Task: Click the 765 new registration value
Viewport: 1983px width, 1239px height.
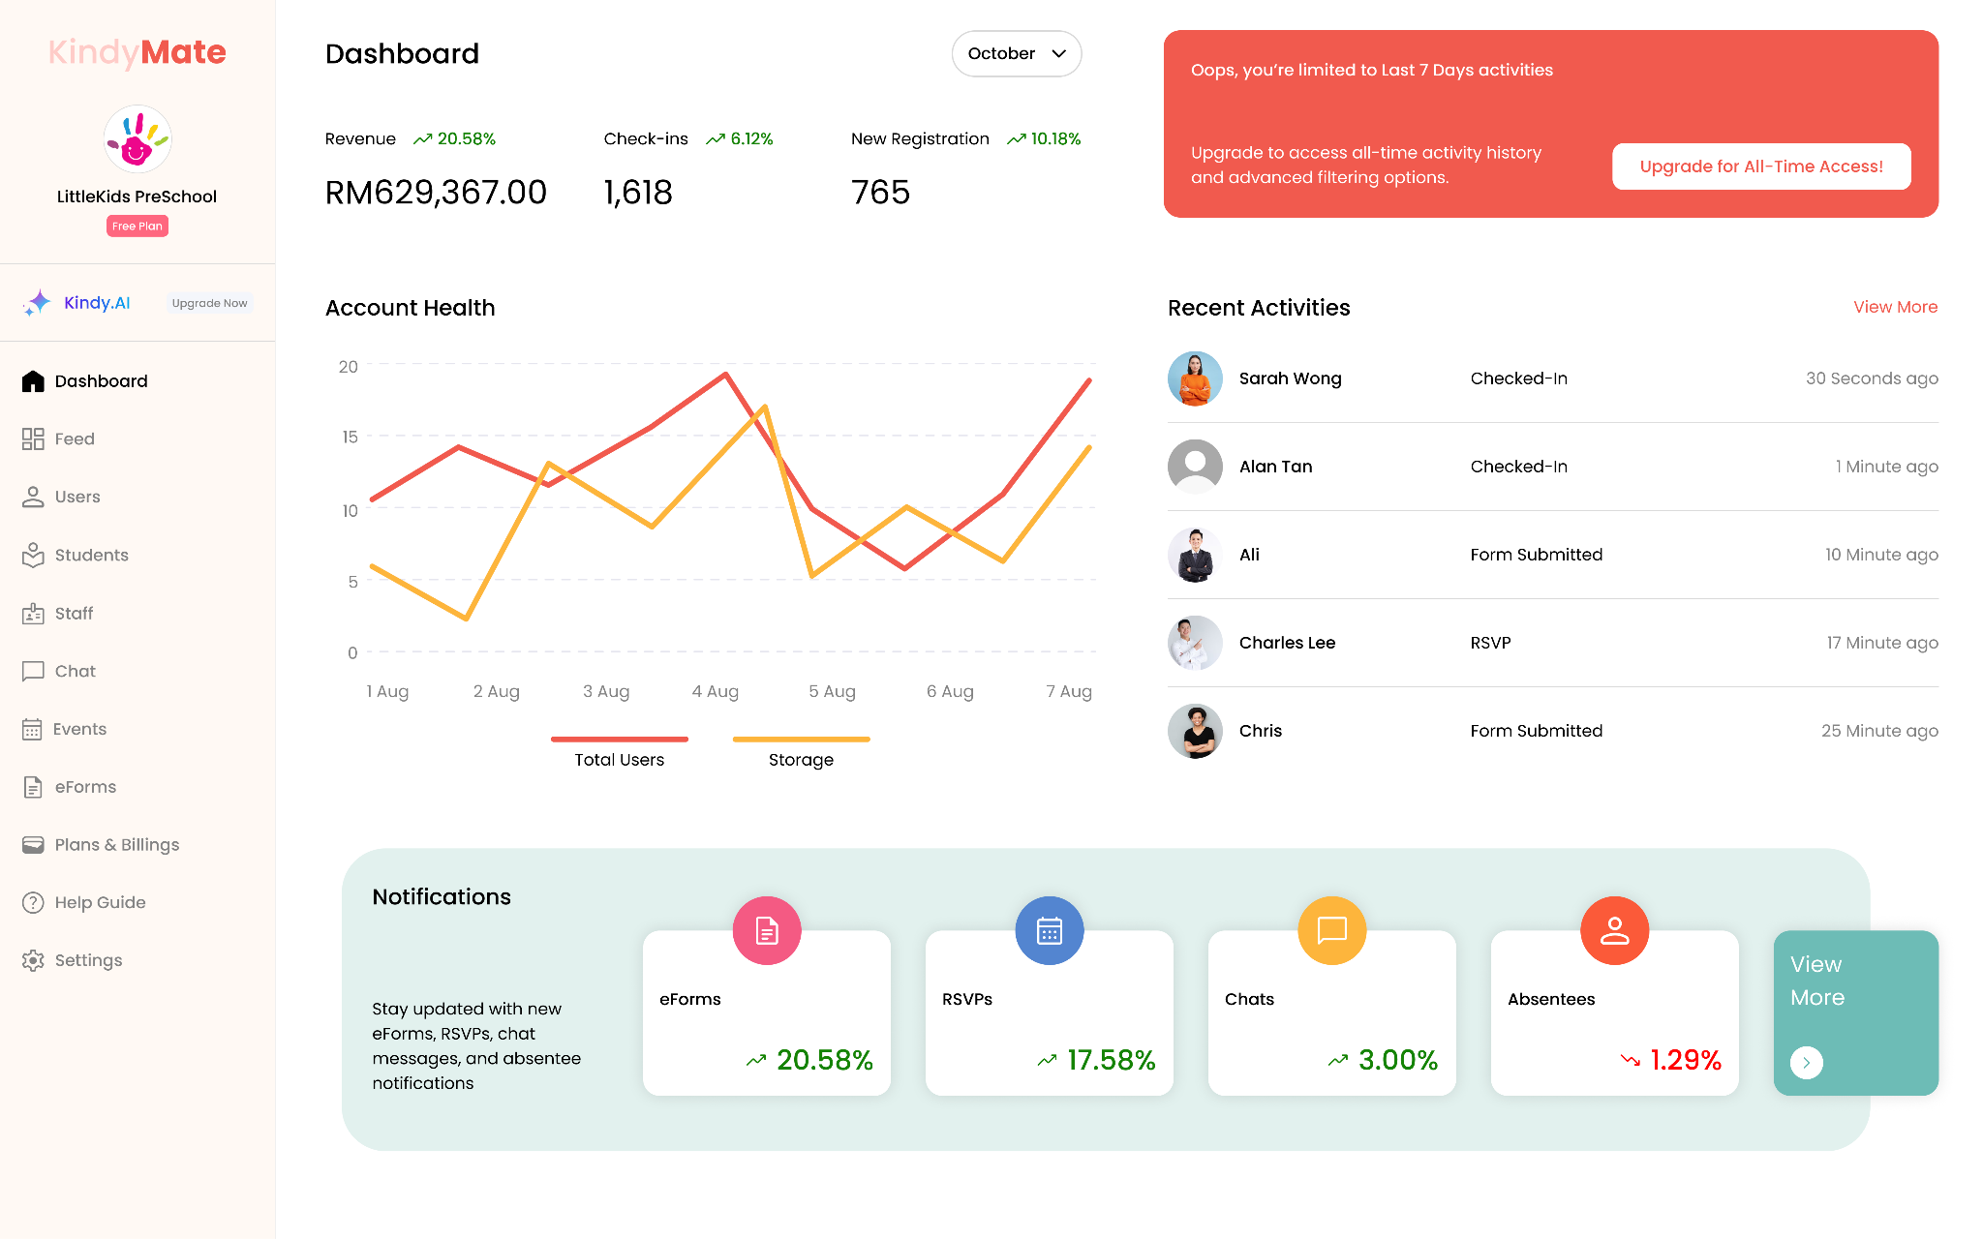Action: pyautogui.click(x=880, y=193)
